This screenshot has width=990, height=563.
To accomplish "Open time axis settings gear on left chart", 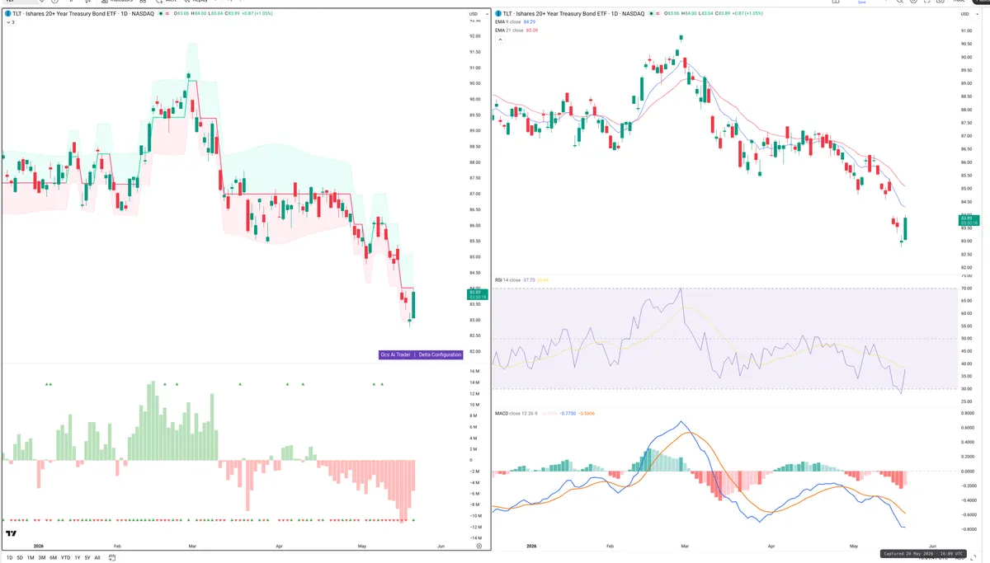I will 479,546.
